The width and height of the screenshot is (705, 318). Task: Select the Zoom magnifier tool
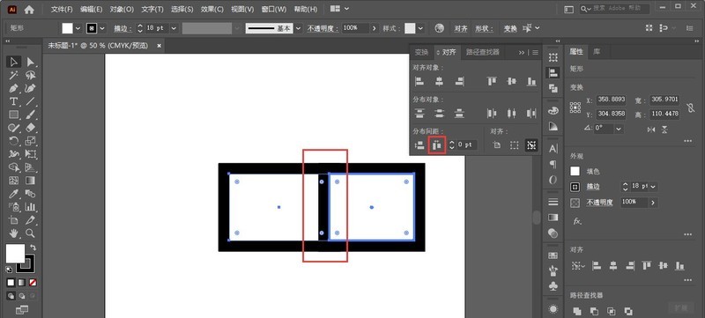31,233
